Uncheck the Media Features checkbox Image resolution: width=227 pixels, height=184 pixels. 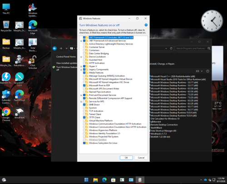pos(84,73)
